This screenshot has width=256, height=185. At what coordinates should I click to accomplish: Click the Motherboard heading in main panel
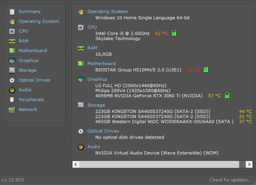(x=101, y=64)
